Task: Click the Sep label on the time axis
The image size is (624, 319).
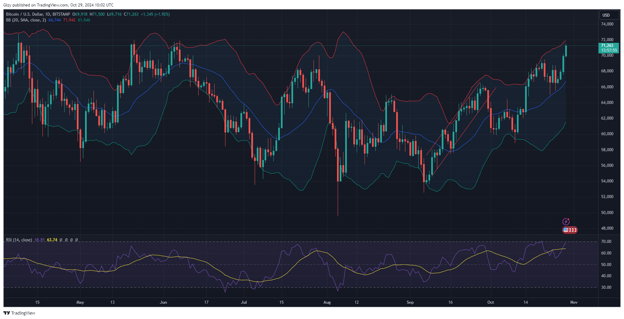Action: click(410, 302)
